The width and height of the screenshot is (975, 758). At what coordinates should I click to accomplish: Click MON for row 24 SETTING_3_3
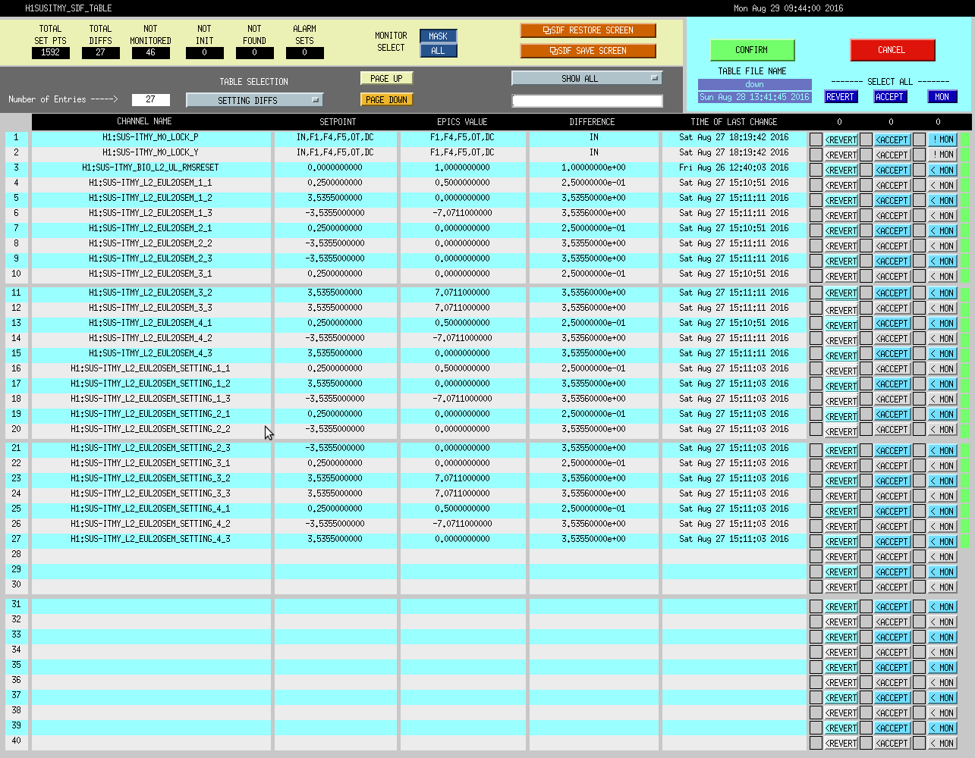tap(942, 496)
